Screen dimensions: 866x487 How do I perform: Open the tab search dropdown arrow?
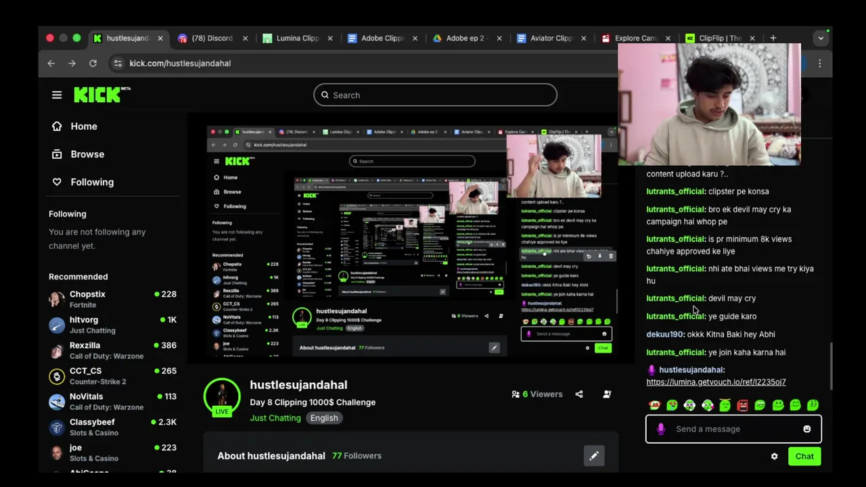(821, 38)
